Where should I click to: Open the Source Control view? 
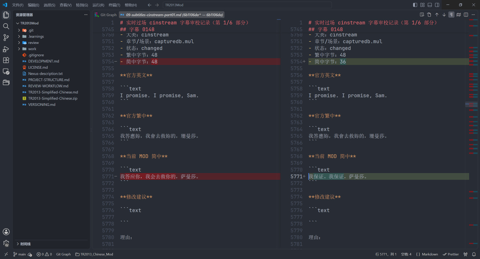6,38
